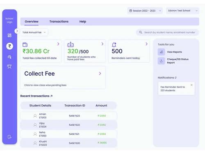The height and width of the screenshot is (154, 205).
Task: Open the Help tab
Action: 83,21
